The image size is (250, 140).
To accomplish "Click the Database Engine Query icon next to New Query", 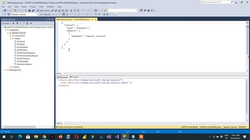I will 52,10.
